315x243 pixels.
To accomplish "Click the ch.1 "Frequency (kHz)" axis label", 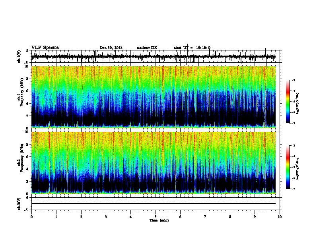I will pos(22,93).
